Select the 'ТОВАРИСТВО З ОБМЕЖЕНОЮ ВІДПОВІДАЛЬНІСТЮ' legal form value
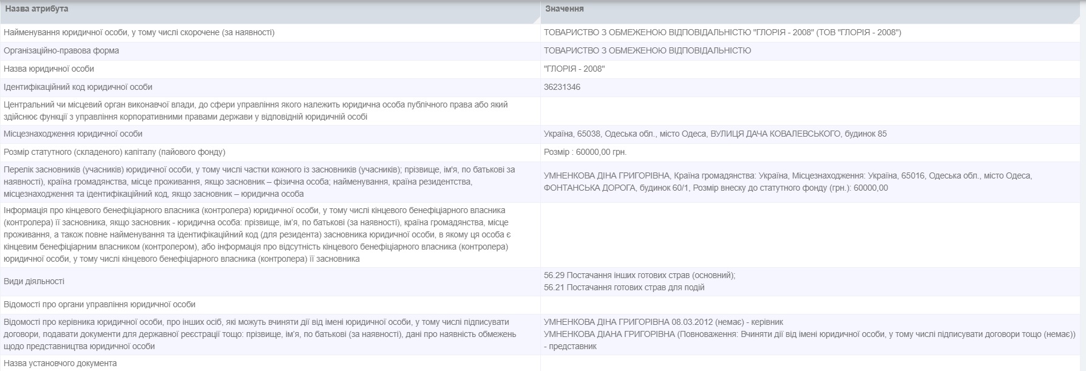 tap(647, 51)
